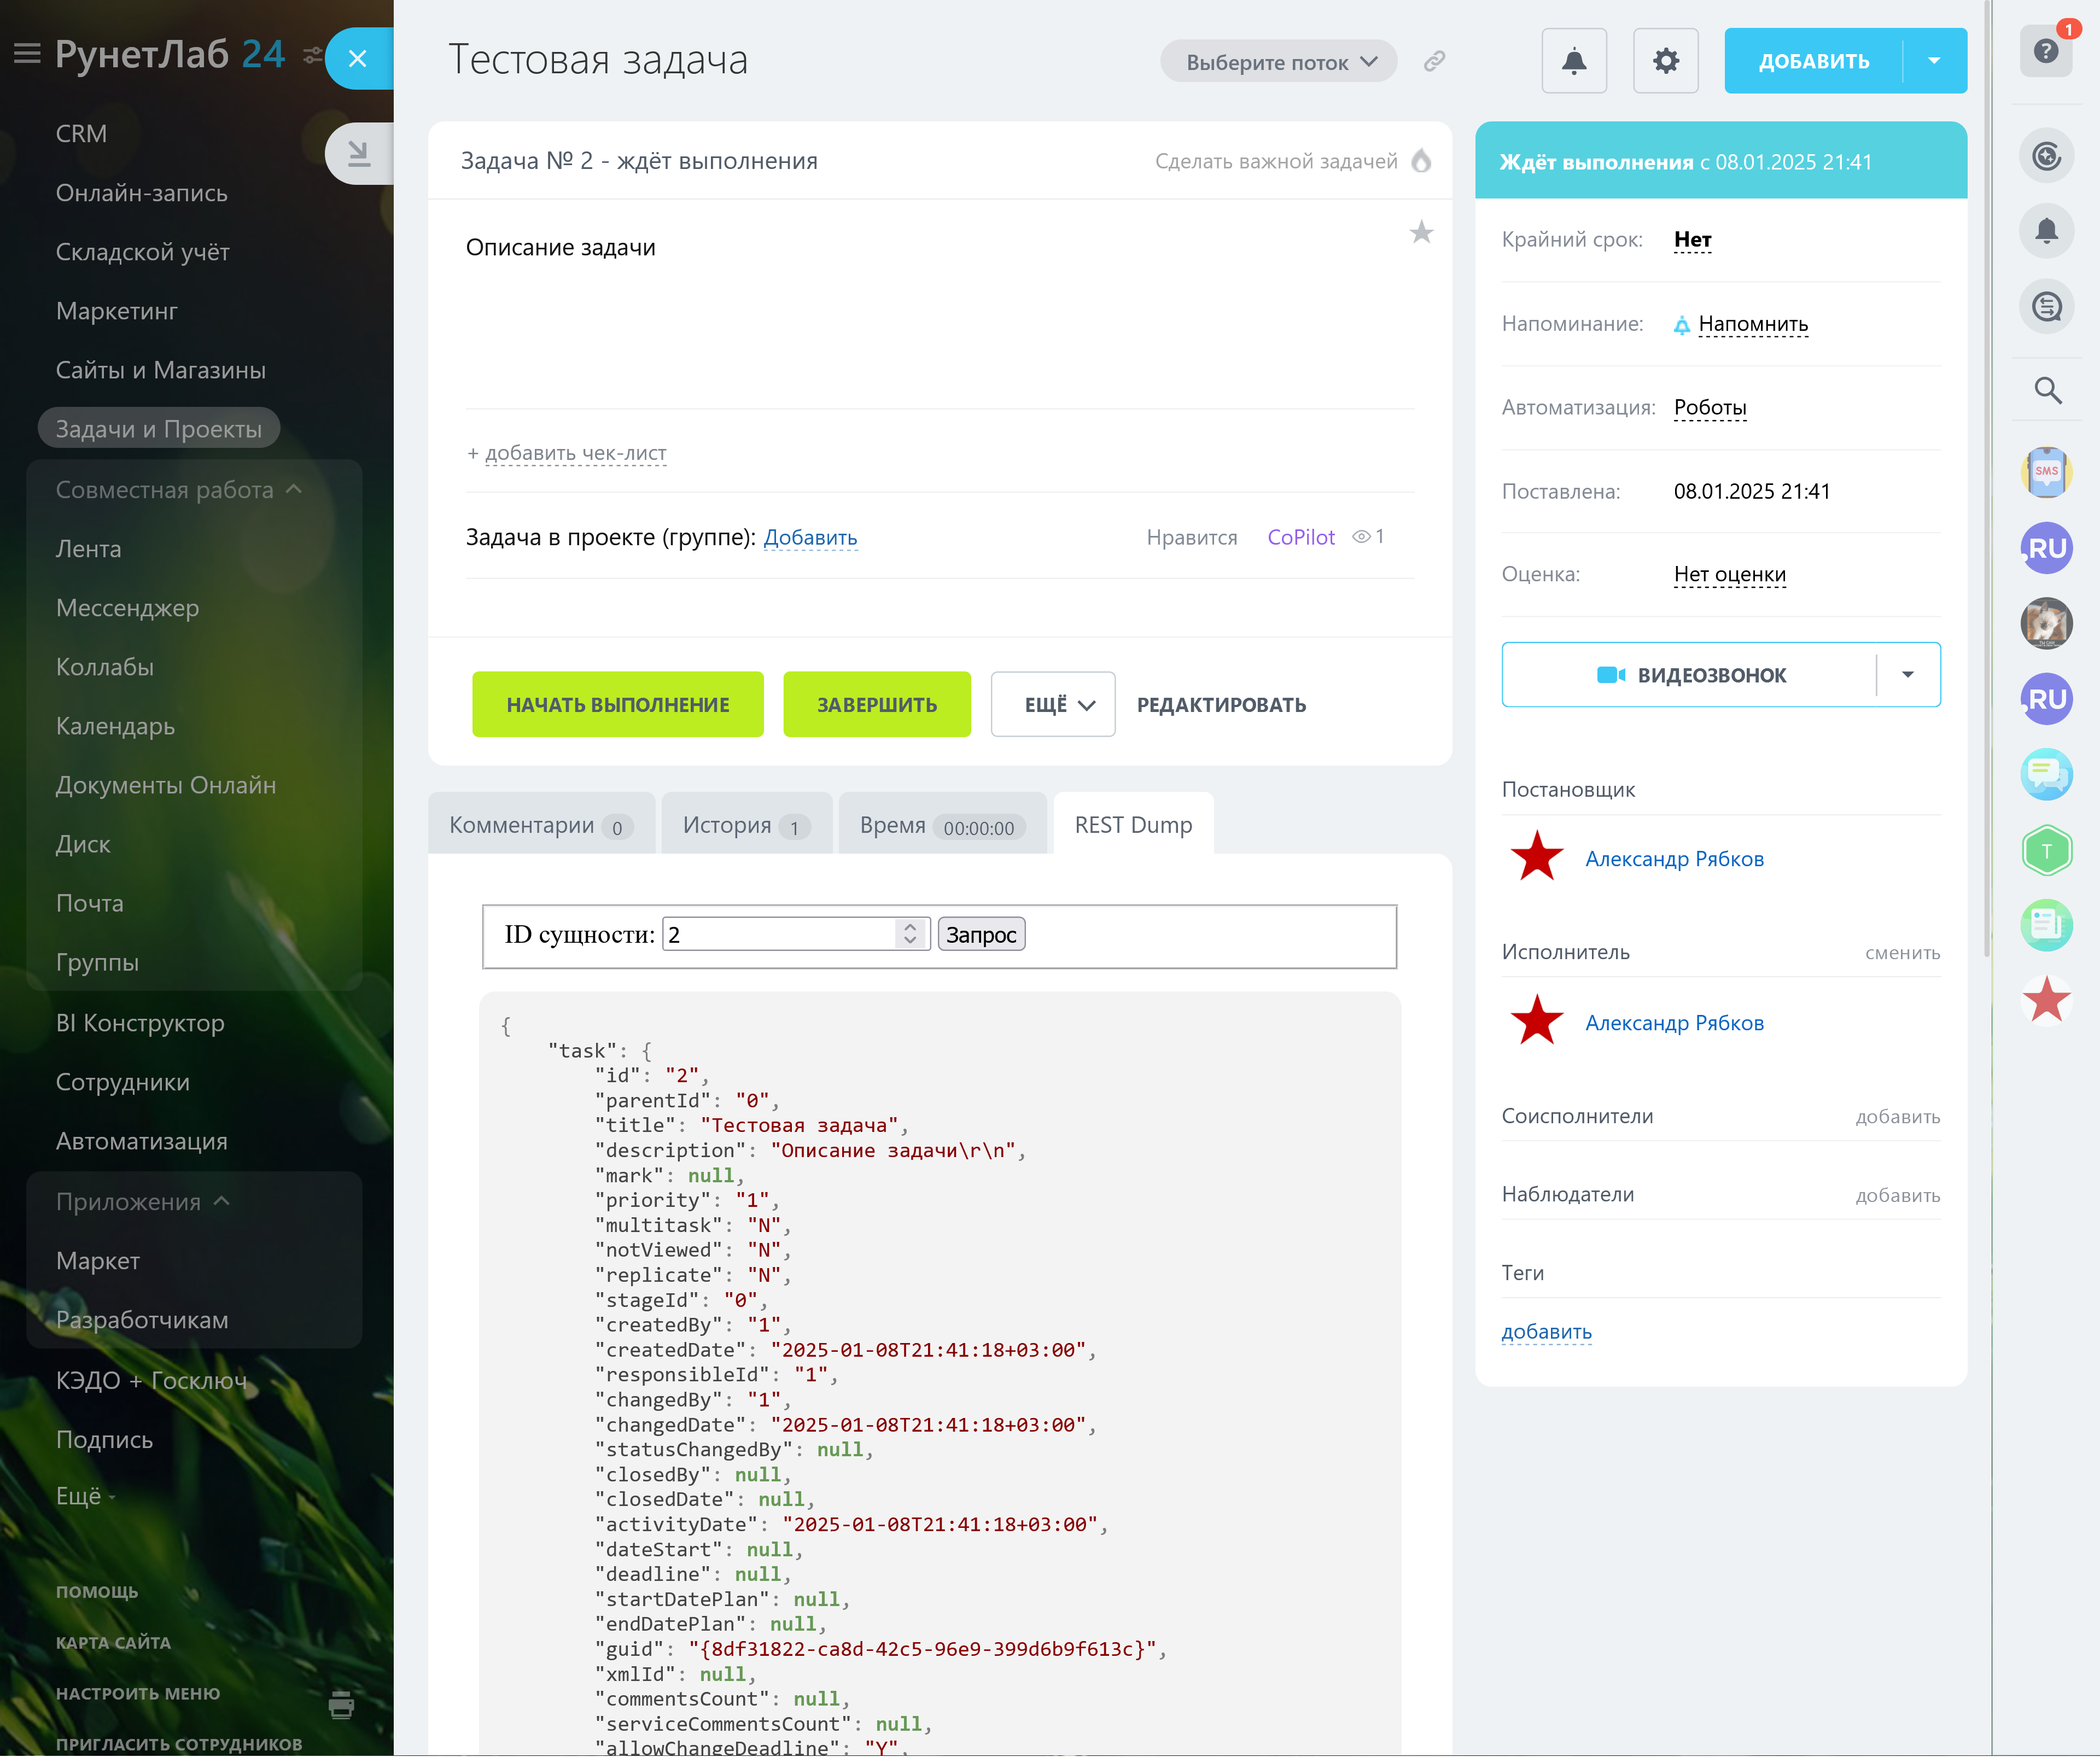
Task: Open the arrow next to 'ДОБАВИТЬ'
Action: click(1933, 61)
